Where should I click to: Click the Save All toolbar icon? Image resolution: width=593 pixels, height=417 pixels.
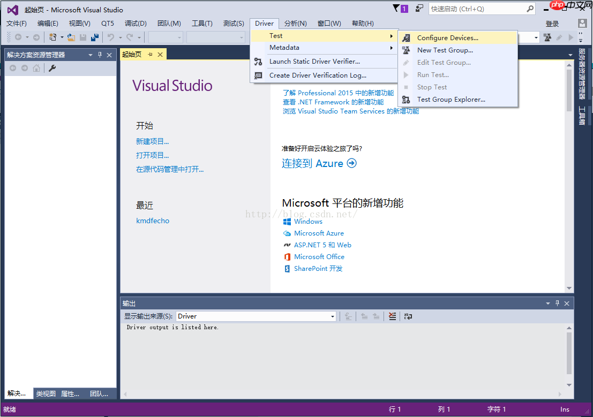point(94,36)
